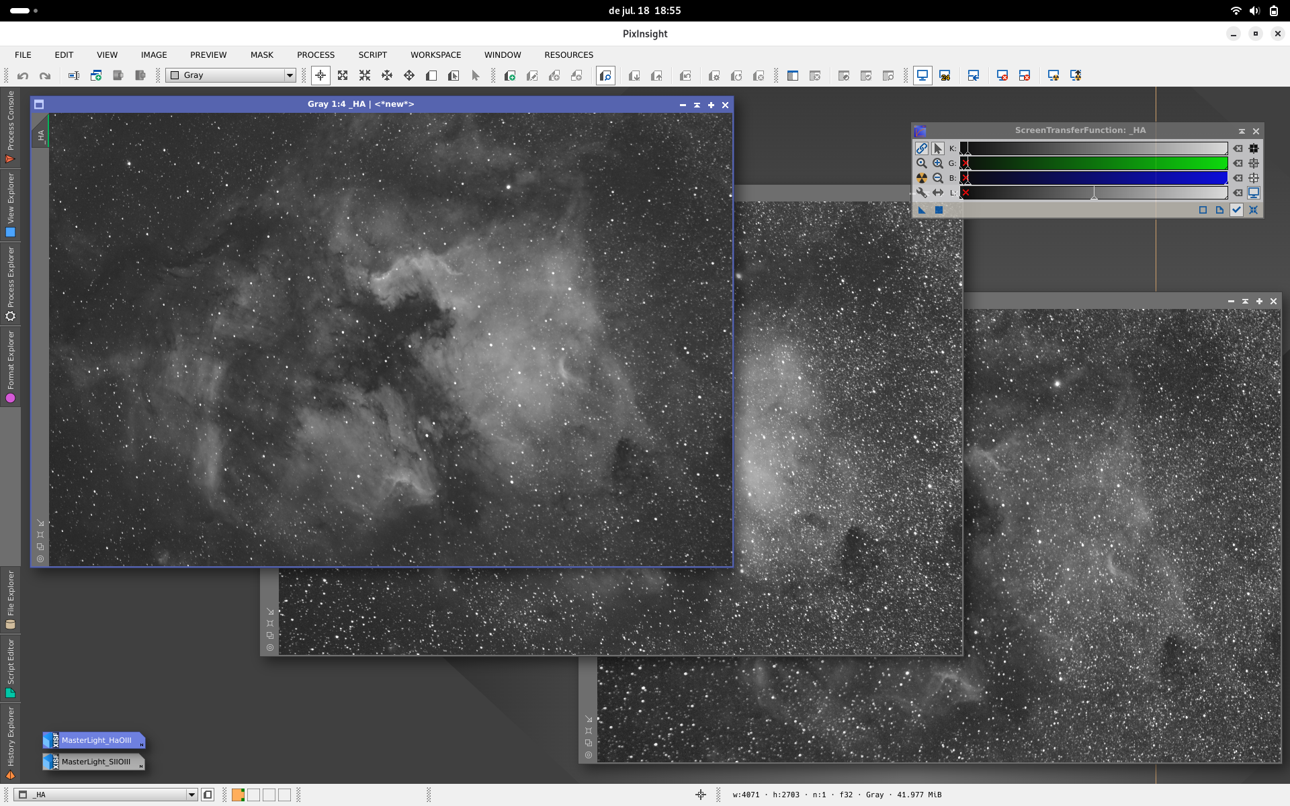Open the View Explorer side tab
The width and height of the screenshot is (1290, 806).
click(10, 205)
